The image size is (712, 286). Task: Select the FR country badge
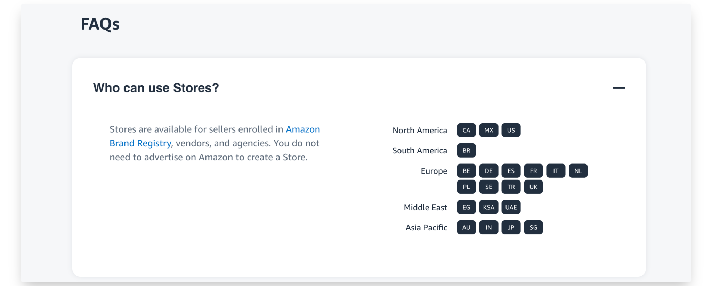(533, 170)
